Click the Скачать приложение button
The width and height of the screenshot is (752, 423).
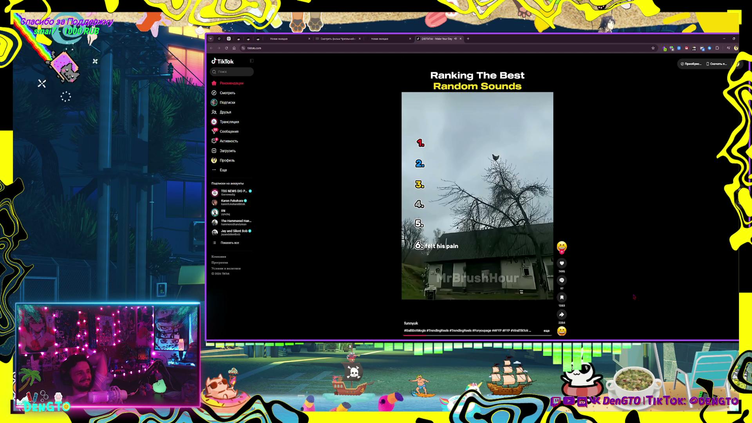717,64
